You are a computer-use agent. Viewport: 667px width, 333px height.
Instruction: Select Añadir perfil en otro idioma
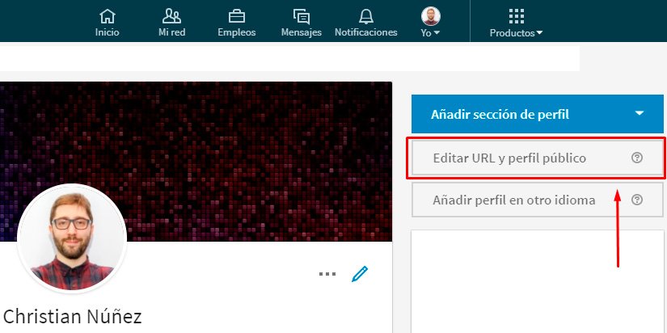pyautogui.click(x=514, y=200)
